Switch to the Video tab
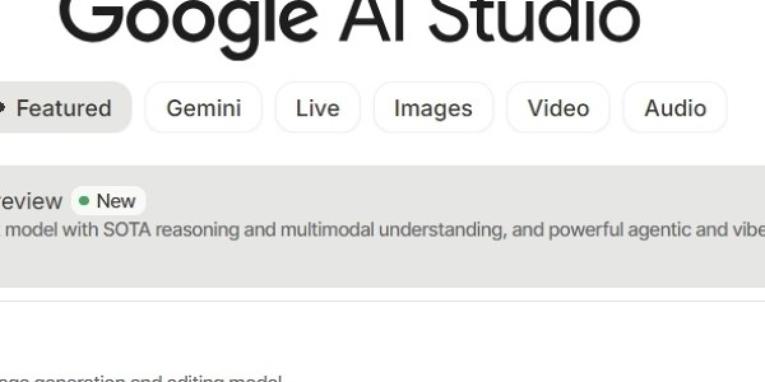 558,108
